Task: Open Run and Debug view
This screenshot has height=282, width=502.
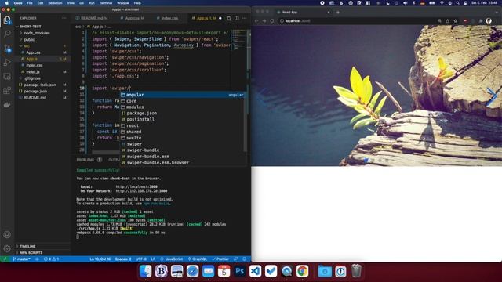Action: (x=7, y=63)
